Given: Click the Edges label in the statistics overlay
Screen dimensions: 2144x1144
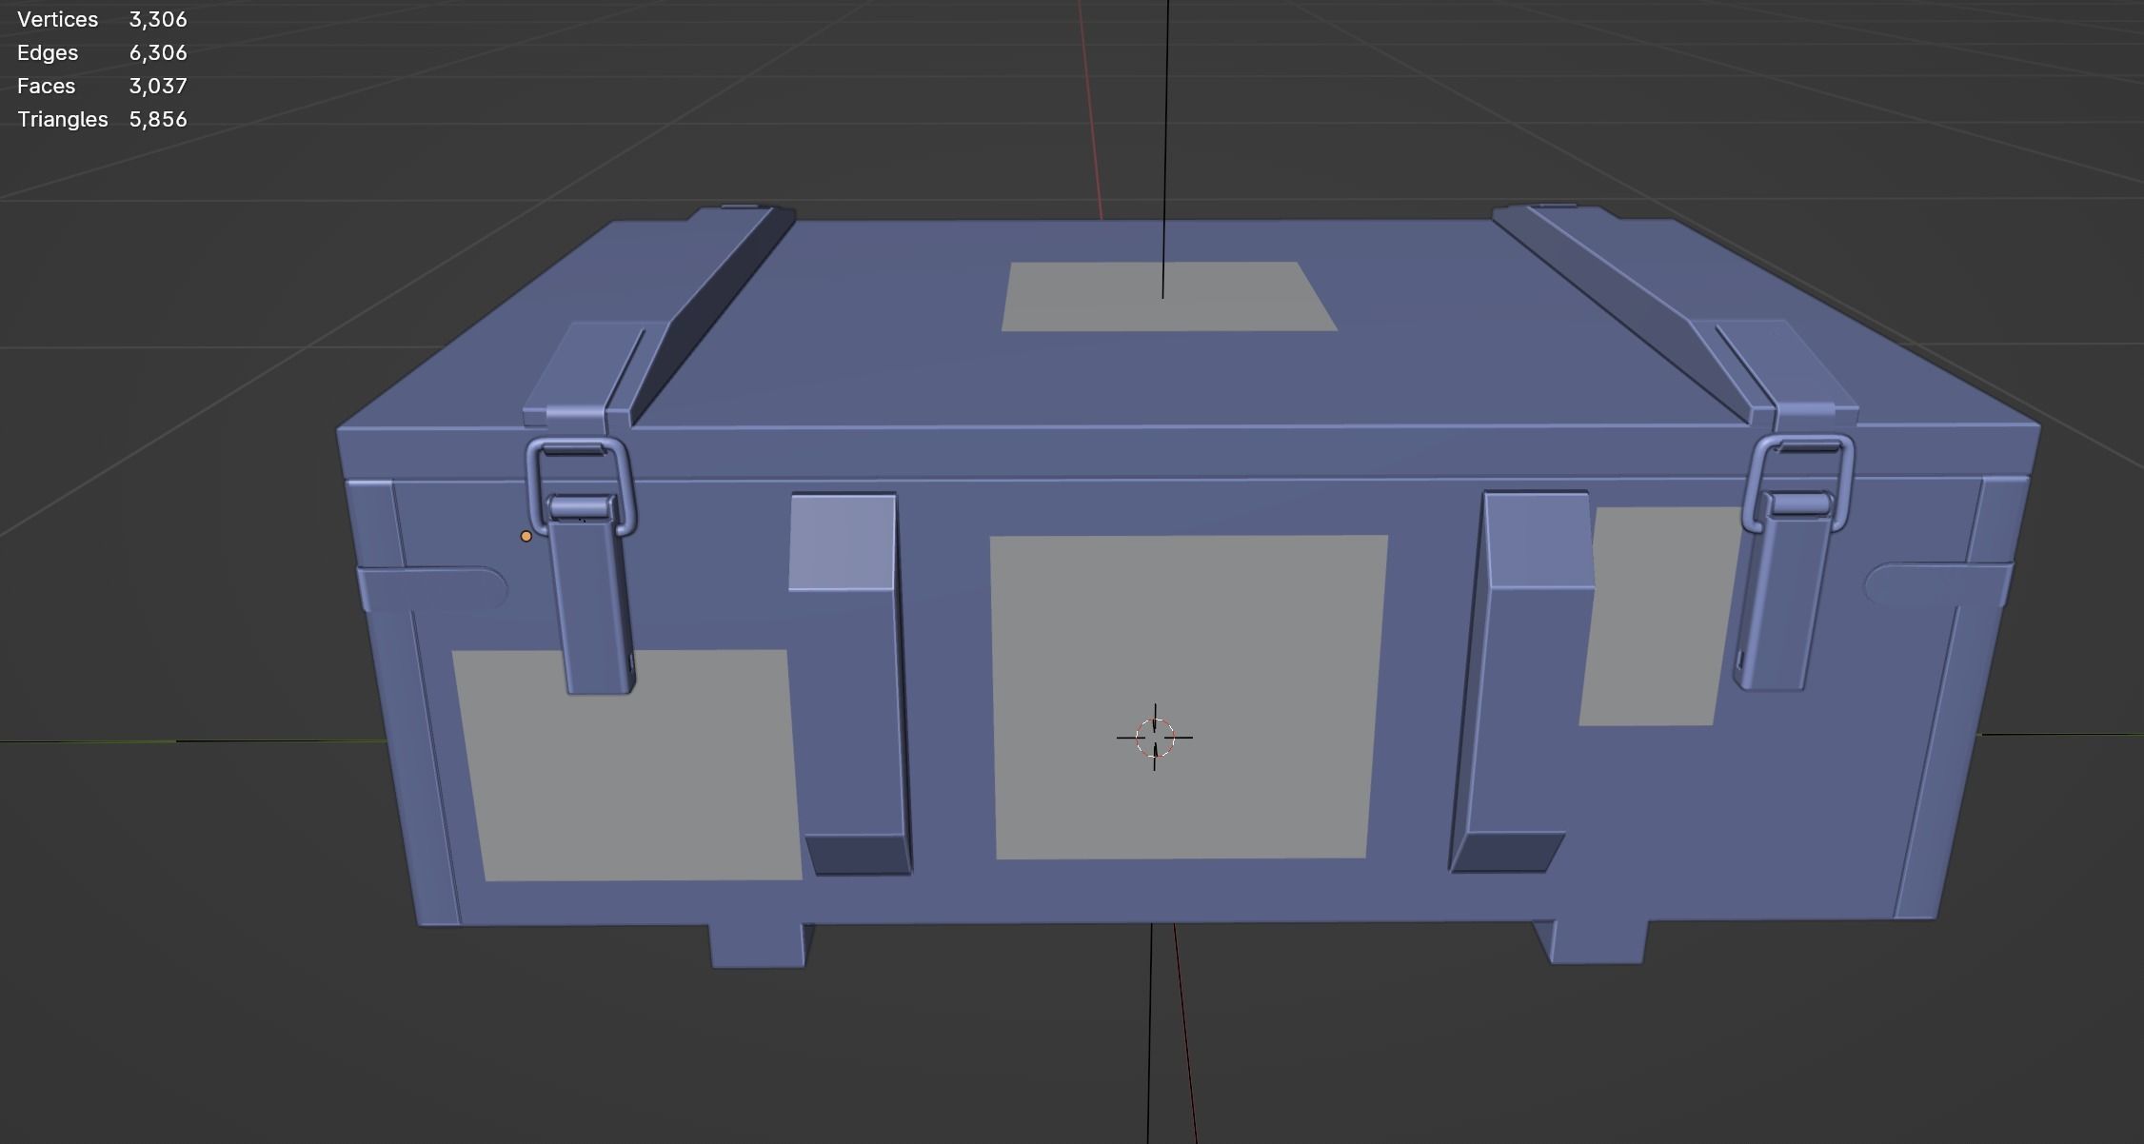Looking at the screenshot, I should [x=48, y=52].
